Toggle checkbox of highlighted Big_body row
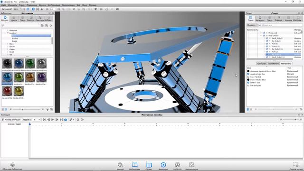304x171 pixels. pyautogui.click(x=267, y=55)
